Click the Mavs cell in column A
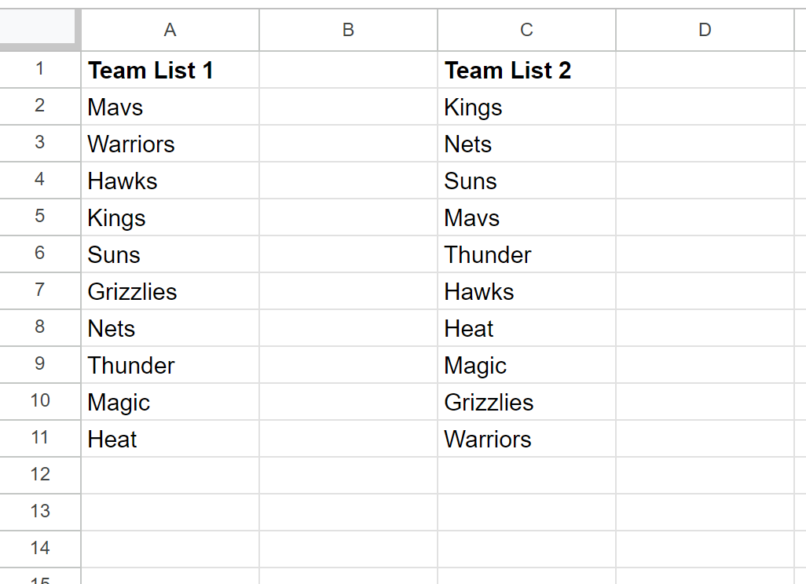The image size is (806, 584). pos(170,107)
